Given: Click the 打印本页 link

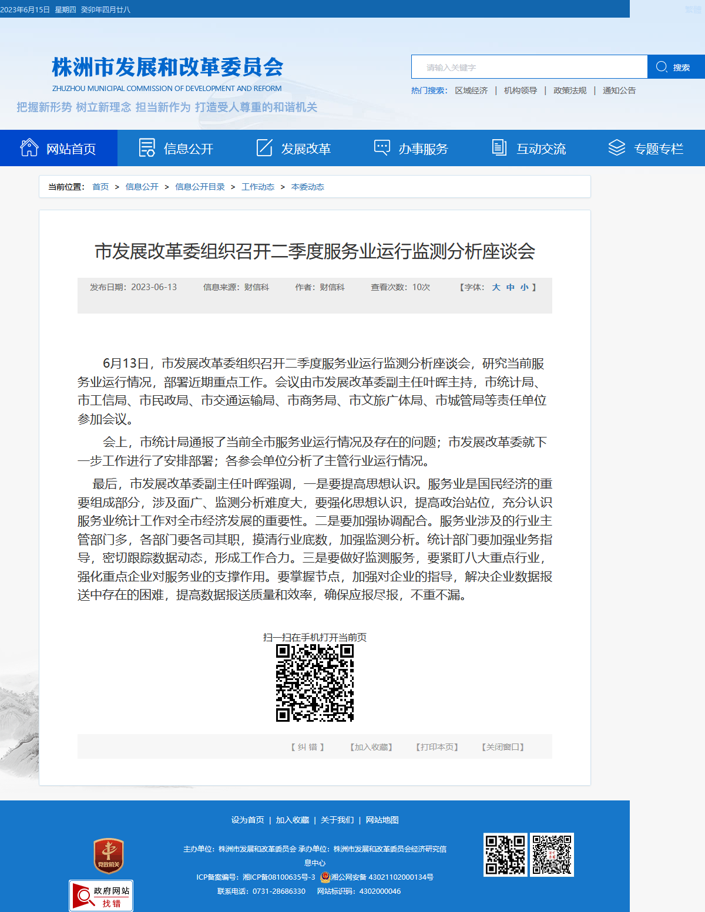Looking at the screenshot, I should click(437, 747).
